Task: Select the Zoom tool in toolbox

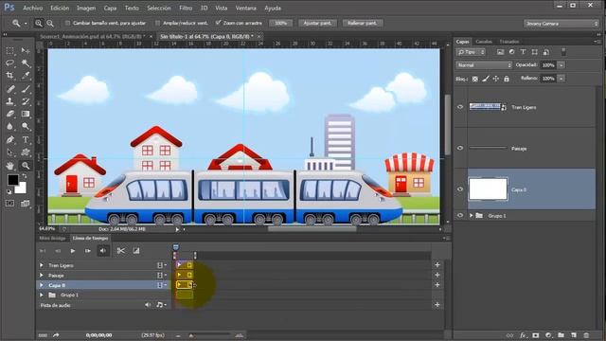Action: point(26,166)
